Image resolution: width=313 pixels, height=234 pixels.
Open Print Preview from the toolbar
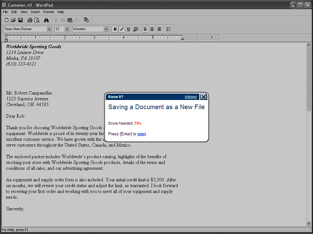click(x=37, y=20)
